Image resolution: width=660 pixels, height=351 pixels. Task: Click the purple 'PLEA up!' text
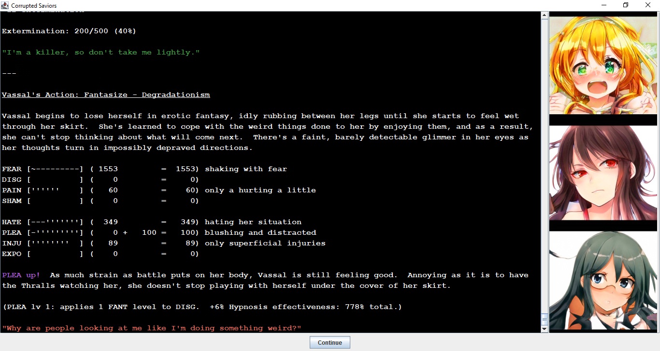point(21,275)
